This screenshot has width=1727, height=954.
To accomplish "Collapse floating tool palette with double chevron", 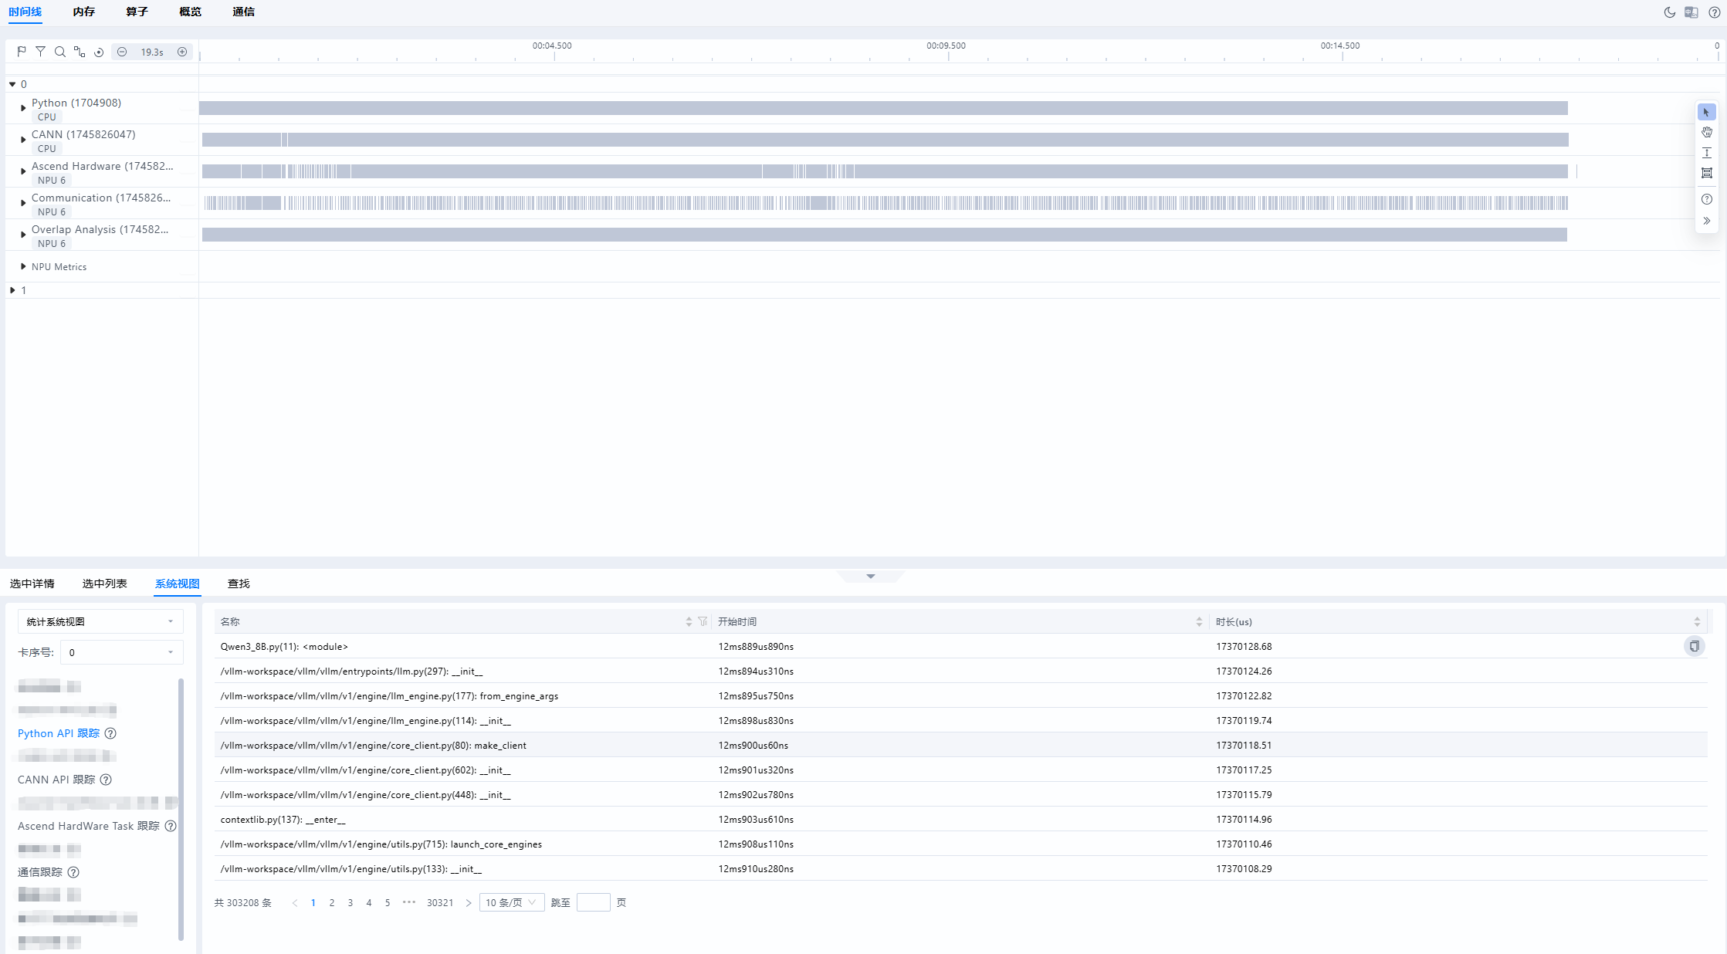I will pyautogui.click(x=1707, y=221).
